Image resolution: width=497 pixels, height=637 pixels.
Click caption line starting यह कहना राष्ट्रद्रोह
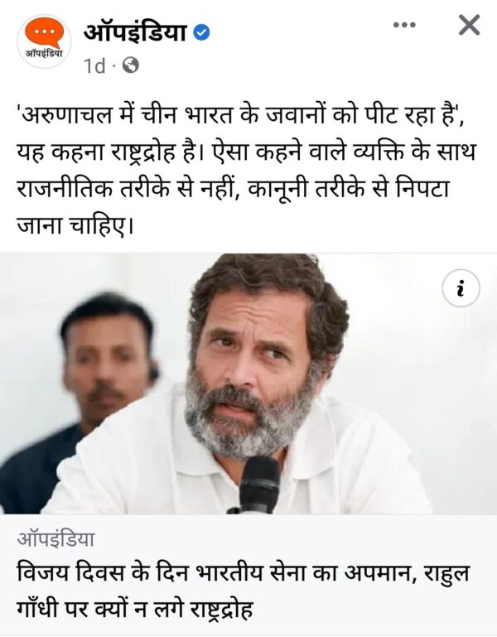click(246, 152)
